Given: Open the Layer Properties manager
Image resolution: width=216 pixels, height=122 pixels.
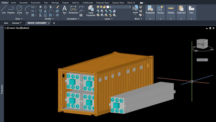Looking at the screenshot, I should pos(91,11).
